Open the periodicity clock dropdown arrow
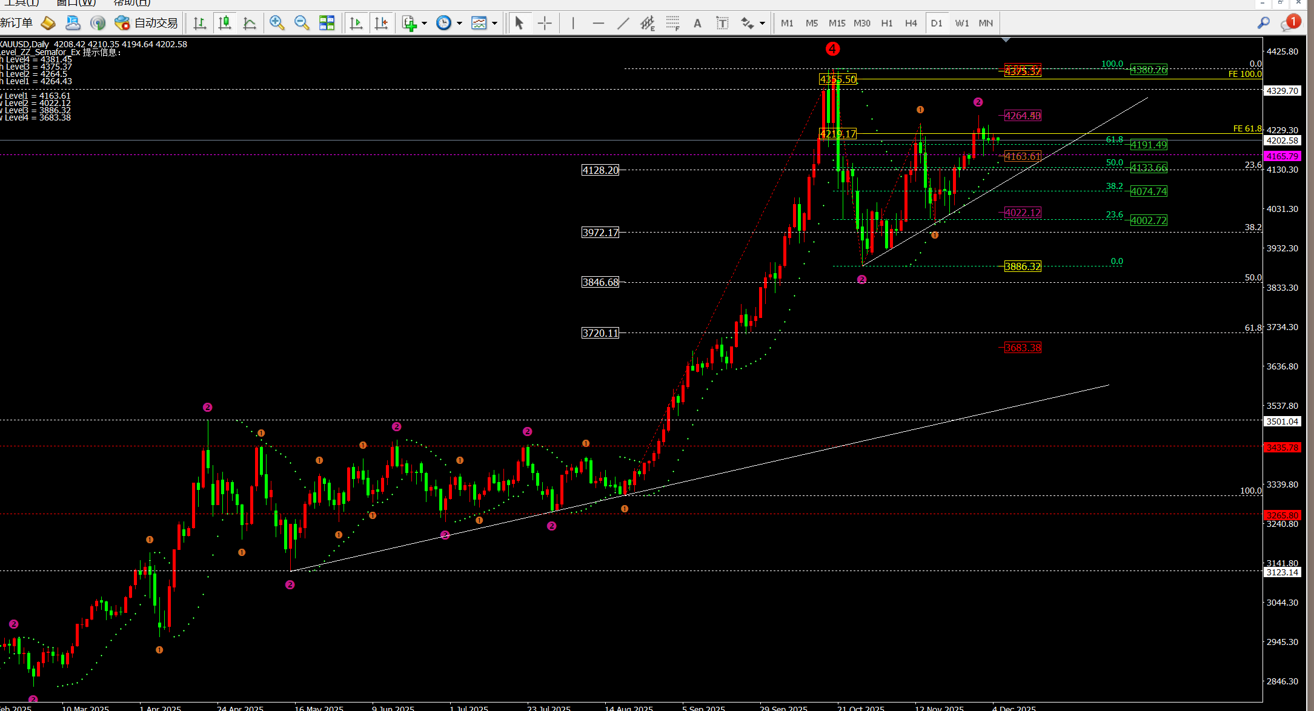 pos(459,24)
